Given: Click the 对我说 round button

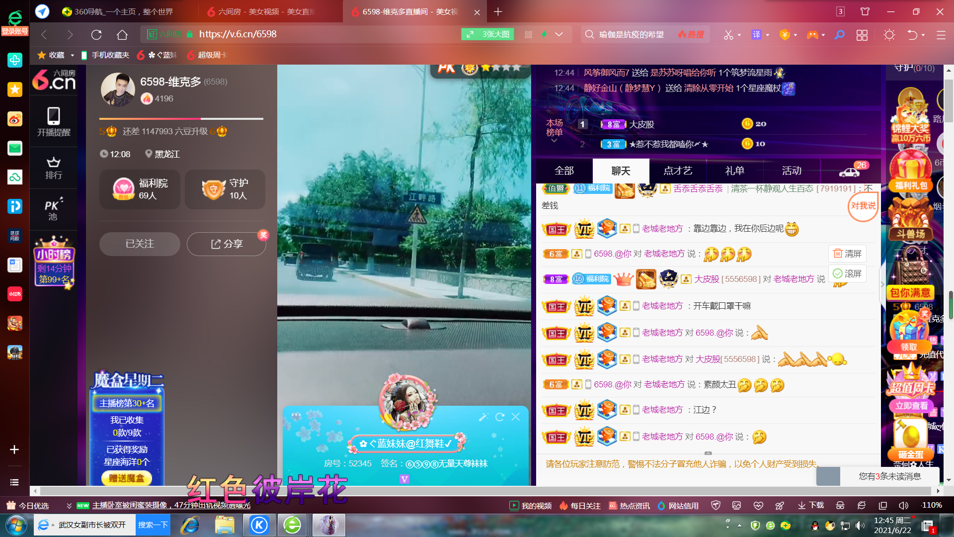Looking at the screenshot, I should pos(863,205).
